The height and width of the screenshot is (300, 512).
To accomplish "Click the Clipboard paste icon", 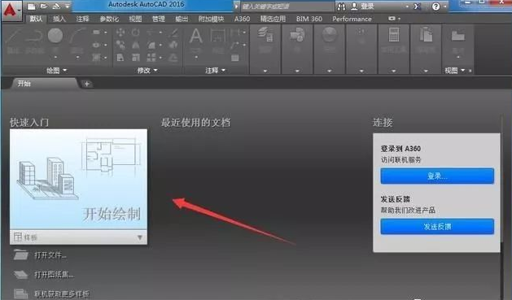I will click(426, 35).
